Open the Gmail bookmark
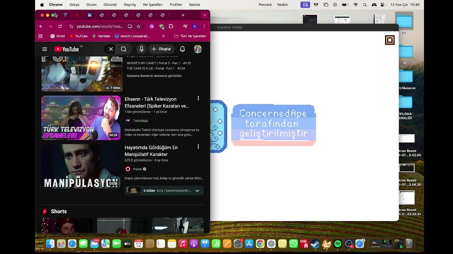Image resolution: width=453 pixels, height=254 pixels. click(x=58, y=36)
